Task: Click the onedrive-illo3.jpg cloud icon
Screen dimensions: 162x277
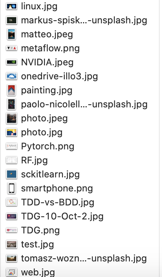Action: point(12,76)
